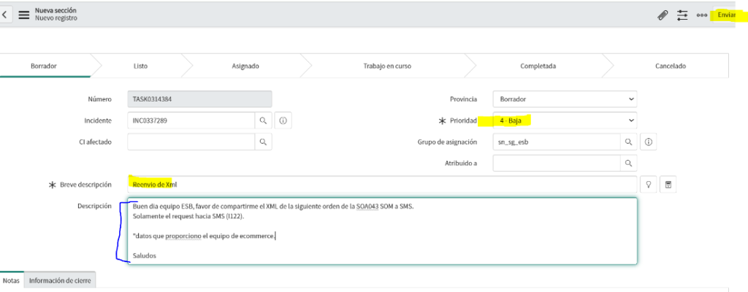
Task: Click inside the Breve descripción field
Action: (382, 185)
